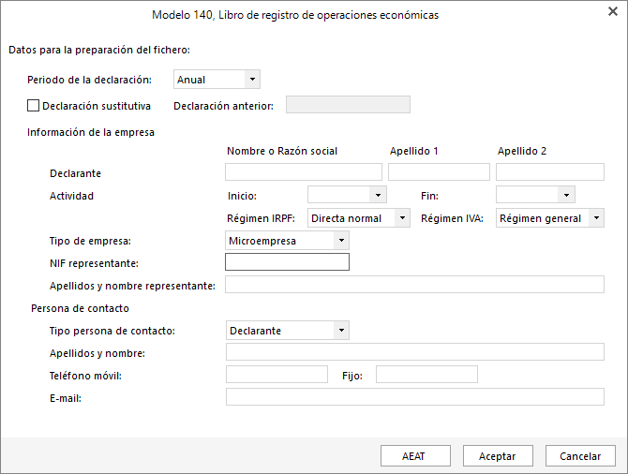Focus the Nombre o Razón social field
The width and height of the screenshot is (628, 474).
pyautogui.click(x=304, y=171)
